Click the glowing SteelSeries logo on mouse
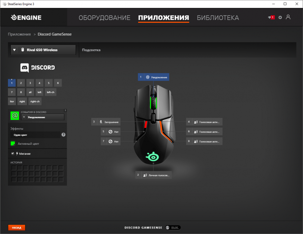Screen dimensions: 303x234 [152, 156]
